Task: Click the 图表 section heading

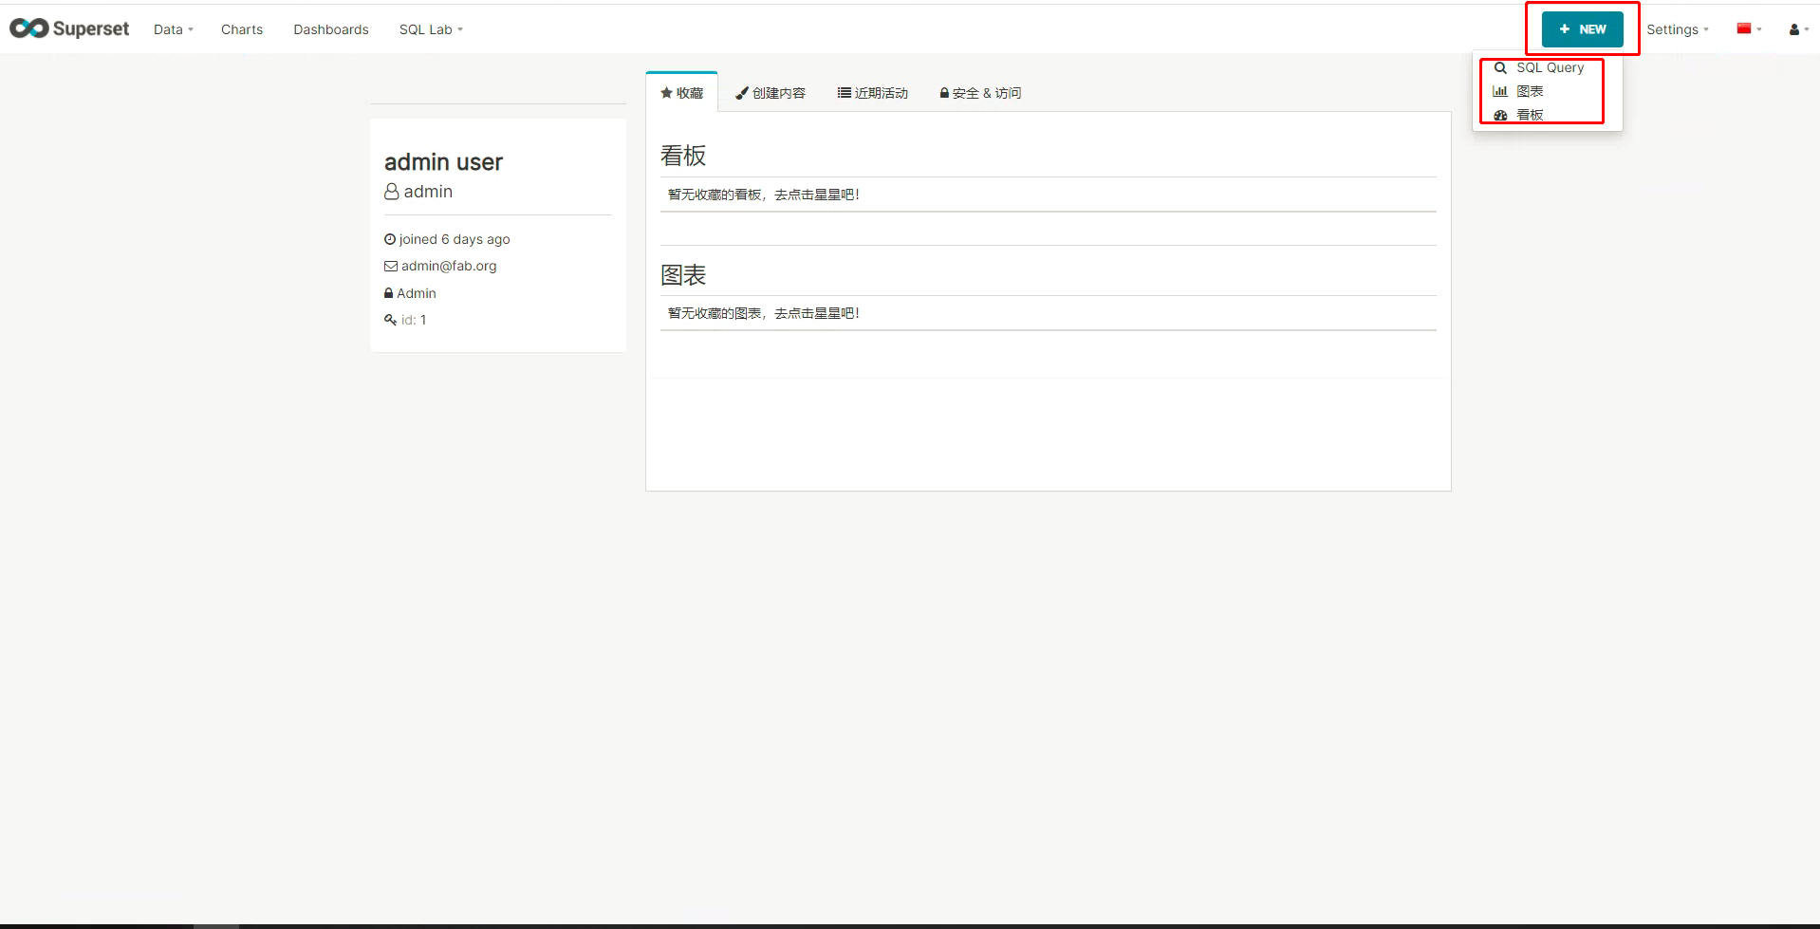Action: (683, 275)
